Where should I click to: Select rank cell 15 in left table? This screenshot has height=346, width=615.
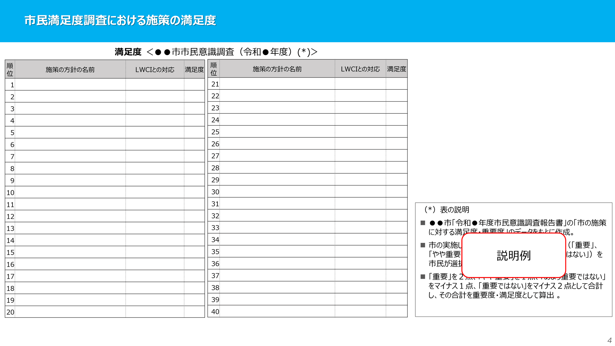pyautogui.click(x=10, y=252)
